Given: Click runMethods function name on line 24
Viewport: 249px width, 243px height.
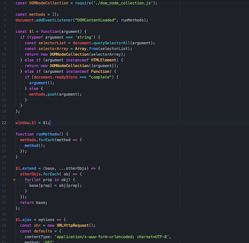Looking at the screenshot, I should coord(47,134).
